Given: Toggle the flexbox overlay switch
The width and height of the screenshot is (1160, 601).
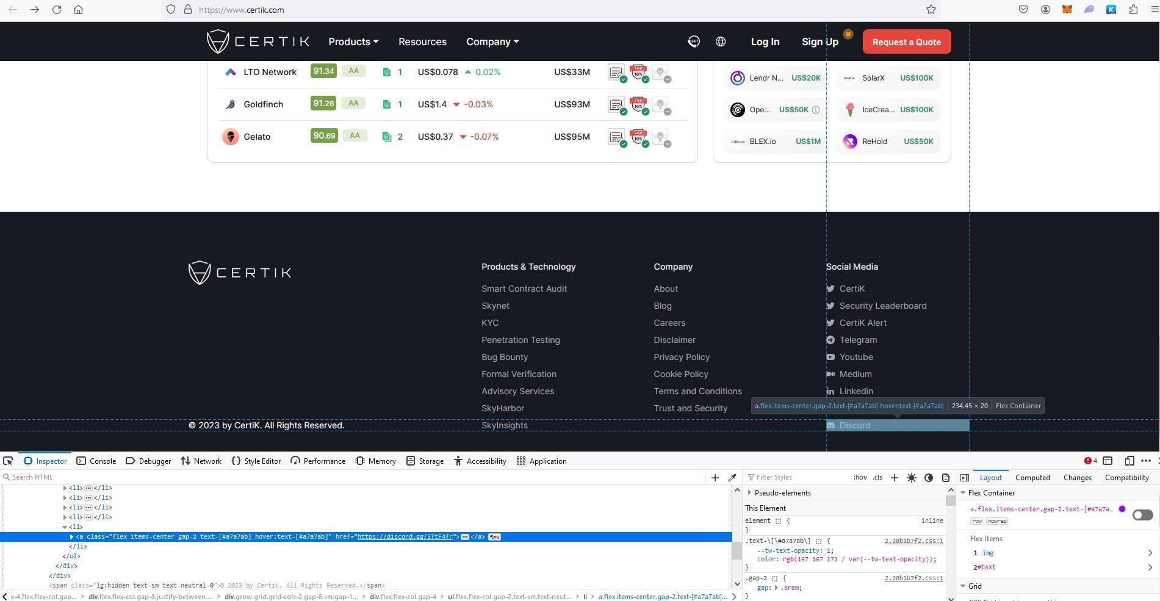Looking at the screenshot, I should (x=1142, y=515).
